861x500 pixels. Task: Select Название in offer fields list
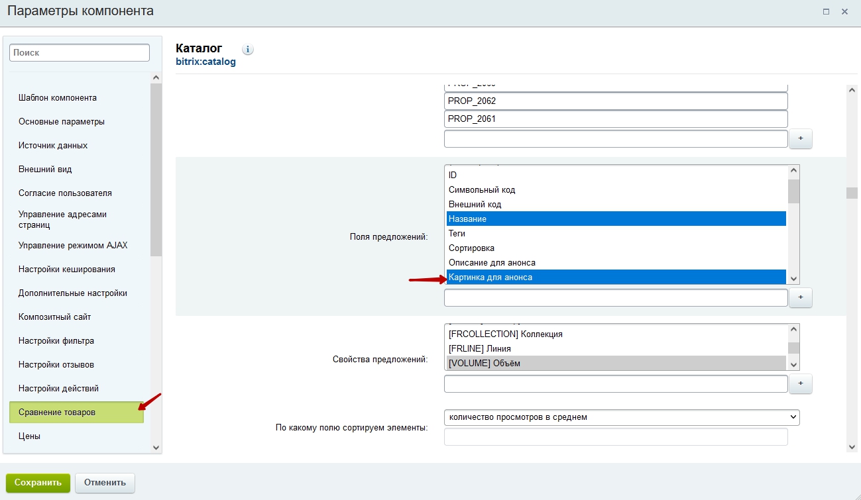click(616, 219)
